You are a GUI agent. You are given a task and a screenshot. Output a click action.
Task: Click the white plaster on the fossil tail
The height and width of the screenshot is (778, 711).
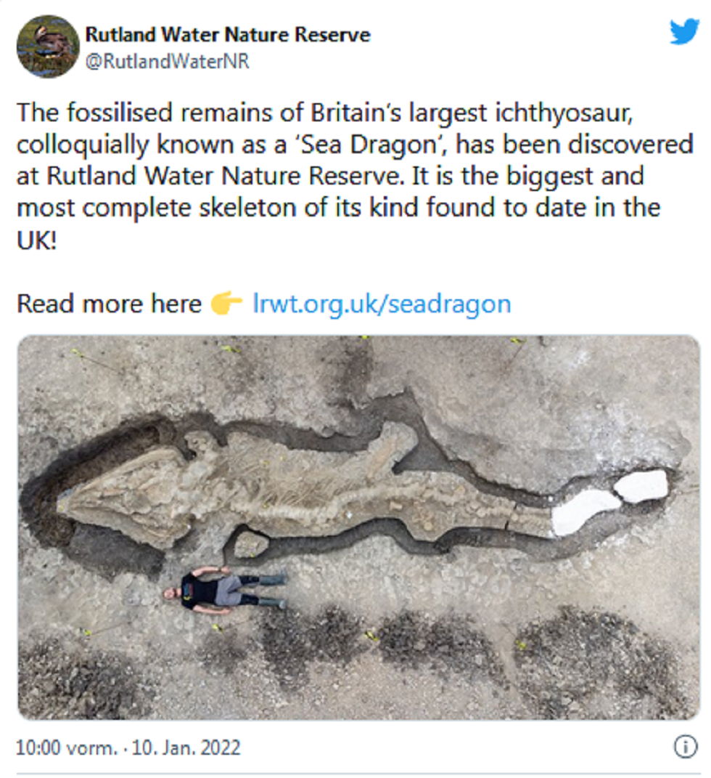point(611,501)
